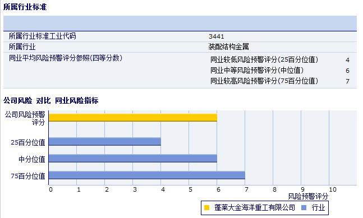Image resolution: width=363 pixels, height=218 pixels.
Task: Click the 10 tick on the x-axis
Action: pos(333,189)
